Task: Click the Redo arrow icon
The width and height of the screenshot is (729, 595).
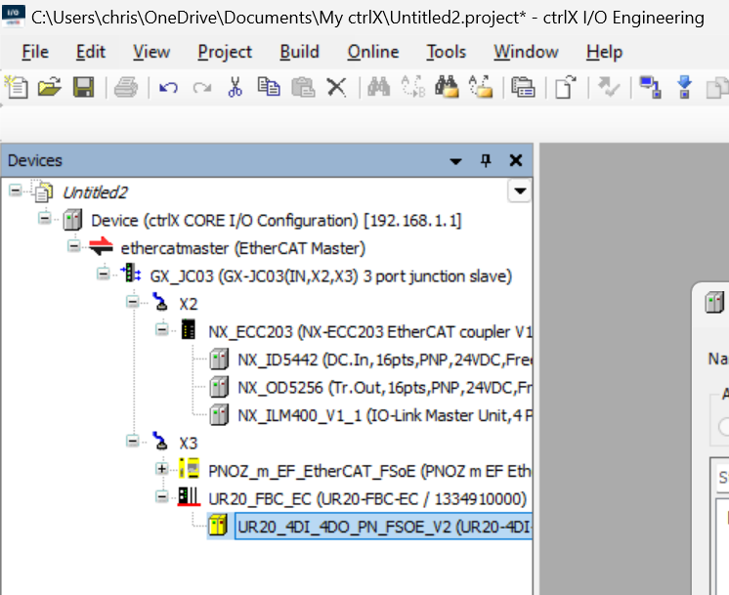Action: (201, 87)
